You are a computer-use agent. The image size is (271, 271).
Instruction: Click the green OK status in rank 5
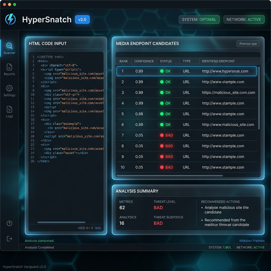(166, 114)
